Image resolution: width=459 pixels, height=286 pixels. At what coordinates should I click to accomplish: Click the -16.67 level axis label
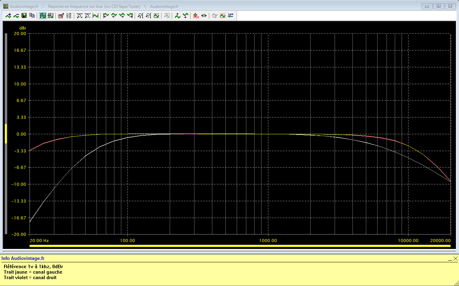(x=19, y=218)
